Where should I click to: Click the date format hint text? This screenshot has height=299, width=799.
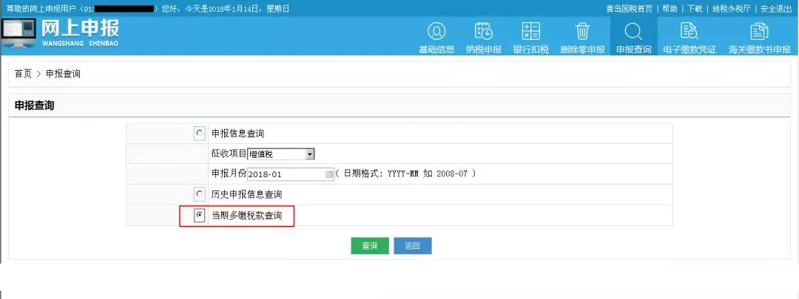pos(406,174)
